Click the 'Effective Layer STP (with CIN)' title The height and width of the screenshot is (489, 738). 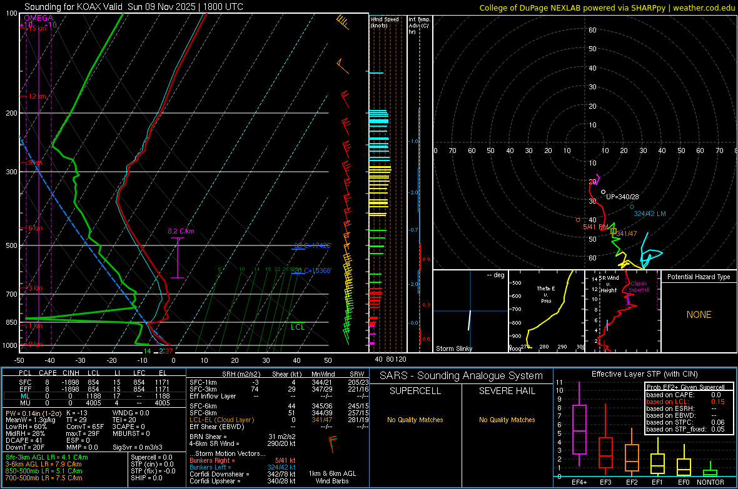point(644,374)
